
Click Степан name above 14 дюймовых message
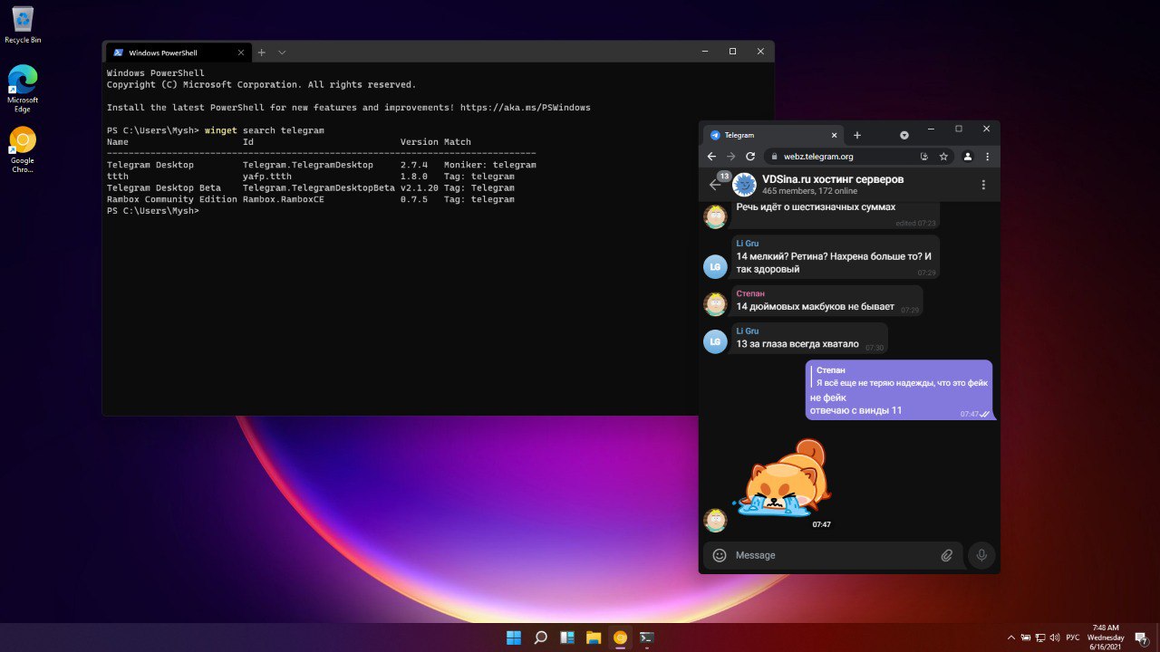(750, 293)
